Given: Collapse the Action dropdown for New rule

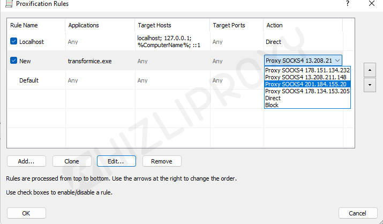Looking at the screenshot, I should 337,61.
